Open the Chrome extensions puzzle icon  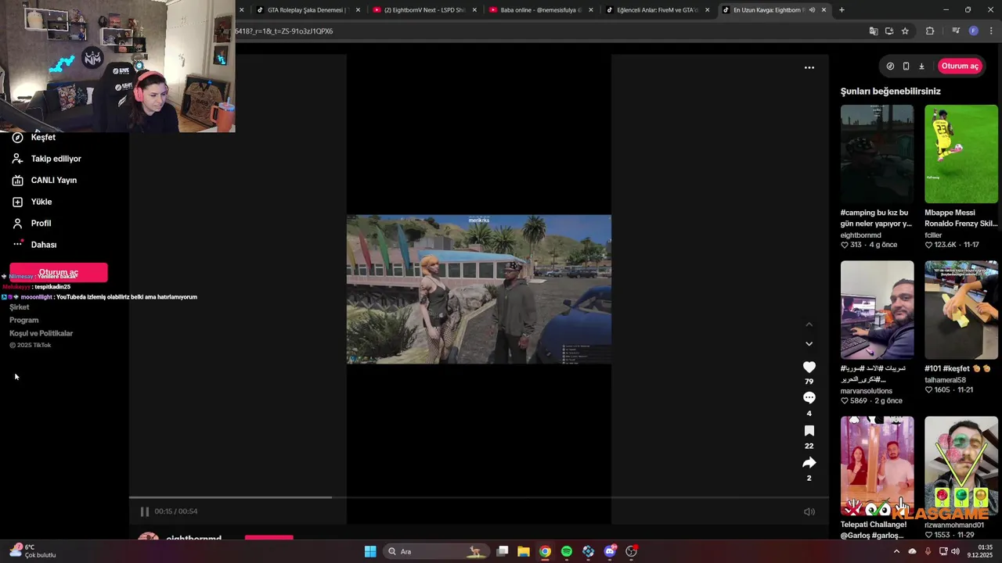pos(930,31)
